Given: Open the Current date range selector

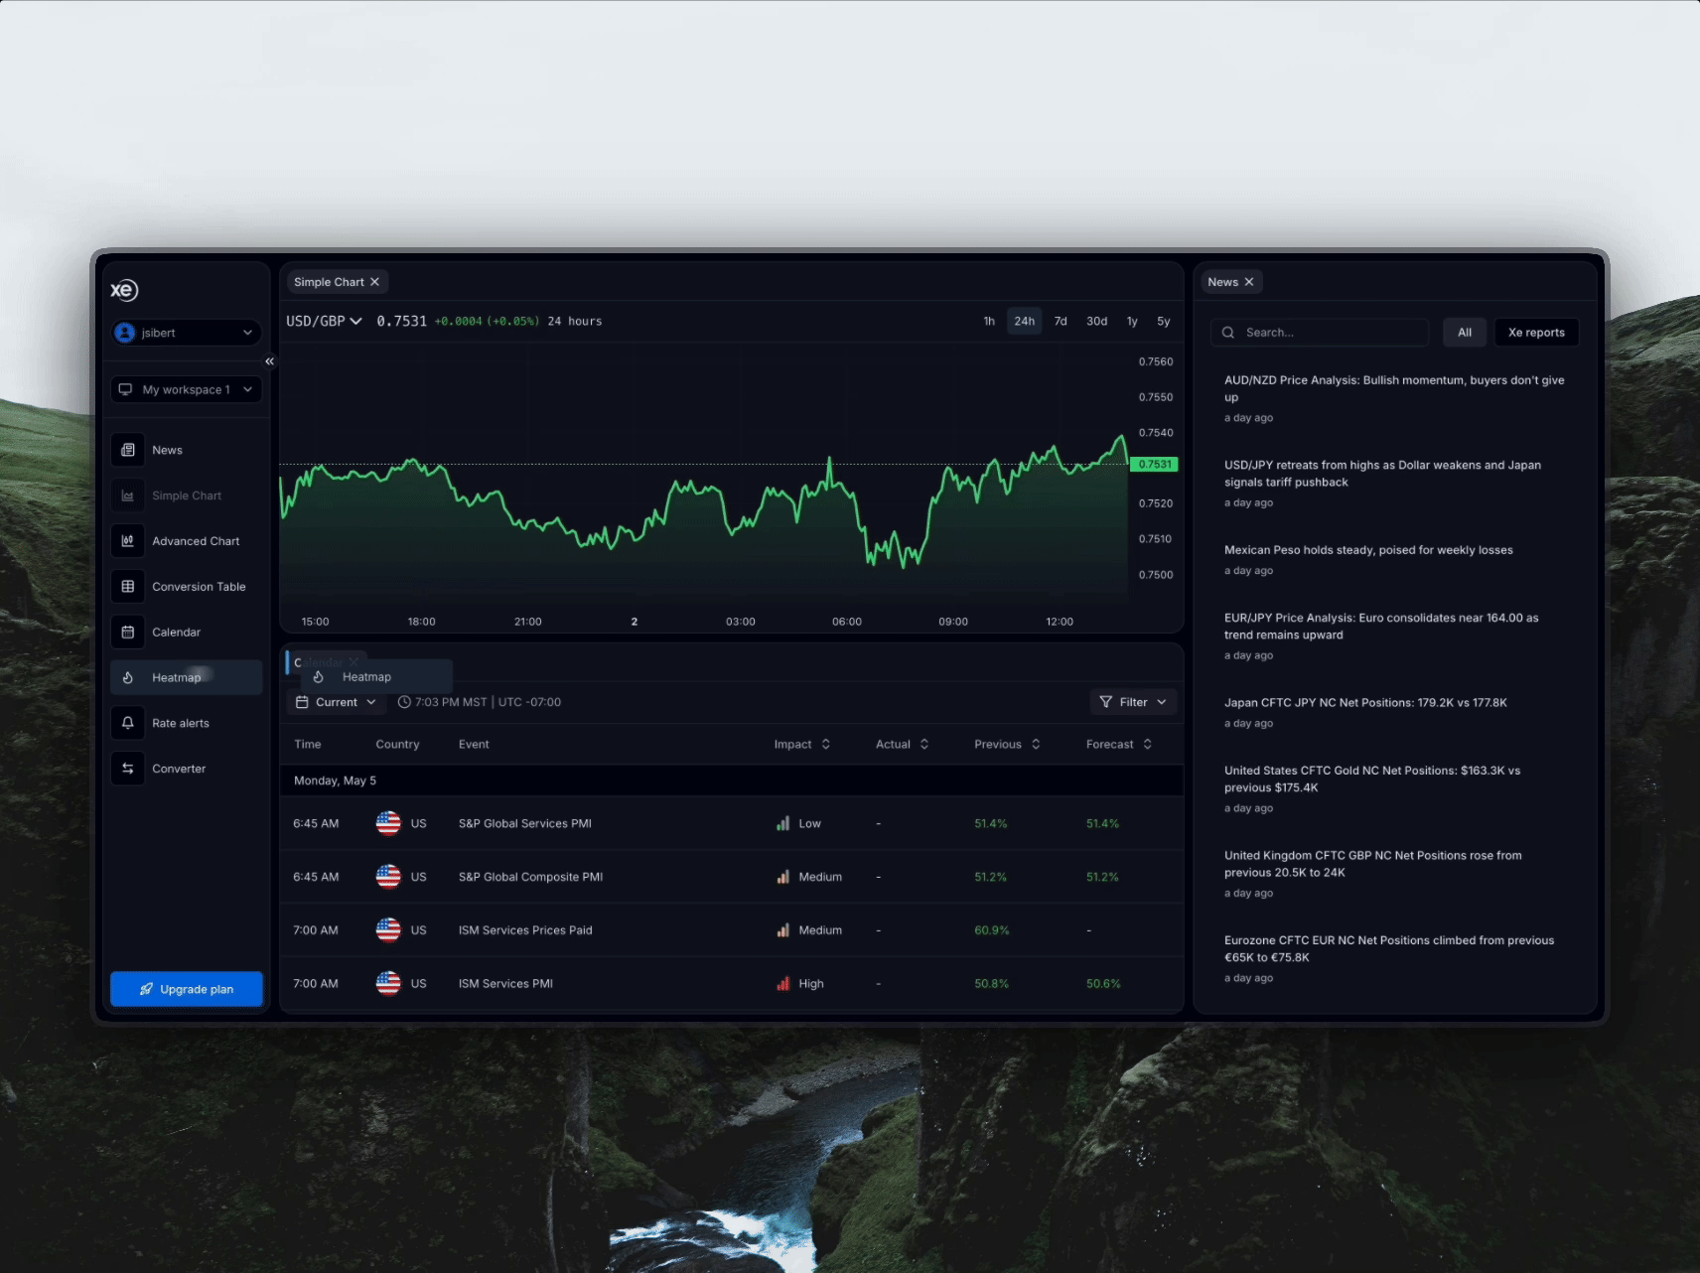Looking at the screenshot, I should pos(336,701).
